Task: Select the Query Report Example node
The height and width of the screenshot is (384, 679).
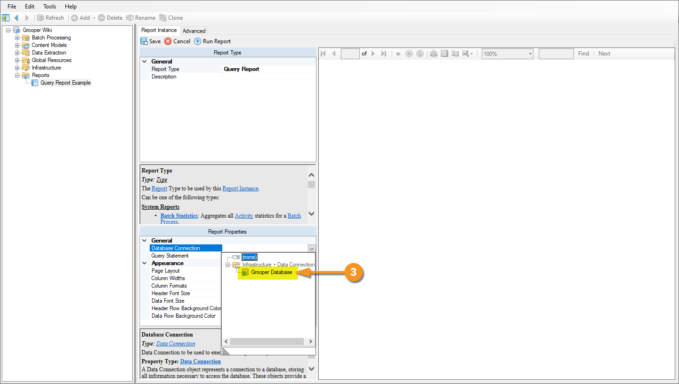Action: tap(65, 83)
